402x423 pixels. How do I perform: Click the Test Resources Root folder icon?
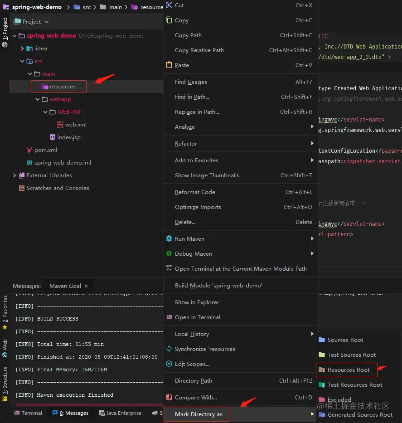click(x=322, y=385)
